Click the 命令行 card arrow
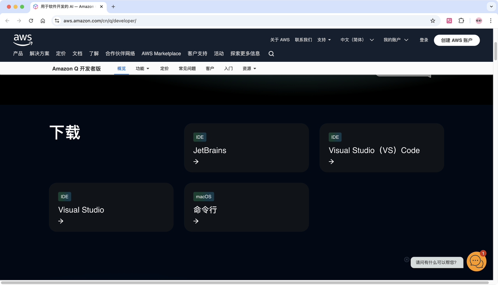The height and width of the screenshot is (285, 498). coord(196,221)
